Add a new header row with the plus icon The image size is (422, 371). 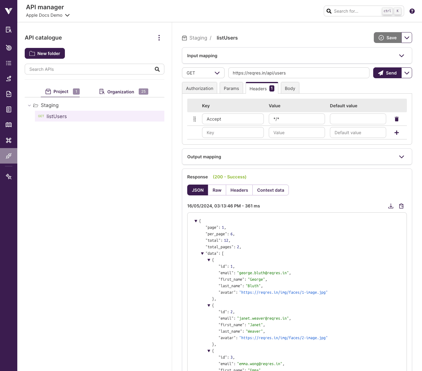(x=396, y=132)
